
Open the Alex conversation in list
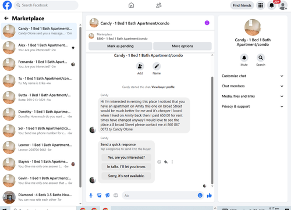[39, 48]
